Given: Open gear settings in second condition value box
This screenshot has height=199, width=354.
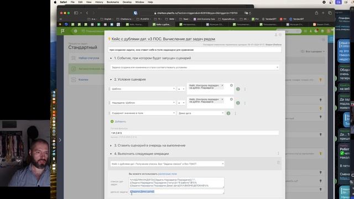Looking at the screenshot, I should pos(231,99).
